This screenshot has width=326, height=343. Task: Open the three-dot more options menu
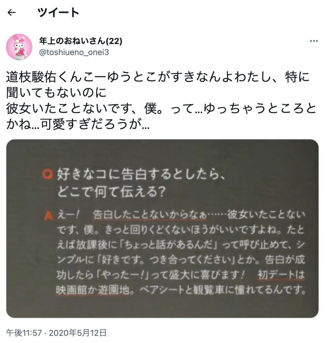[314, 41]
